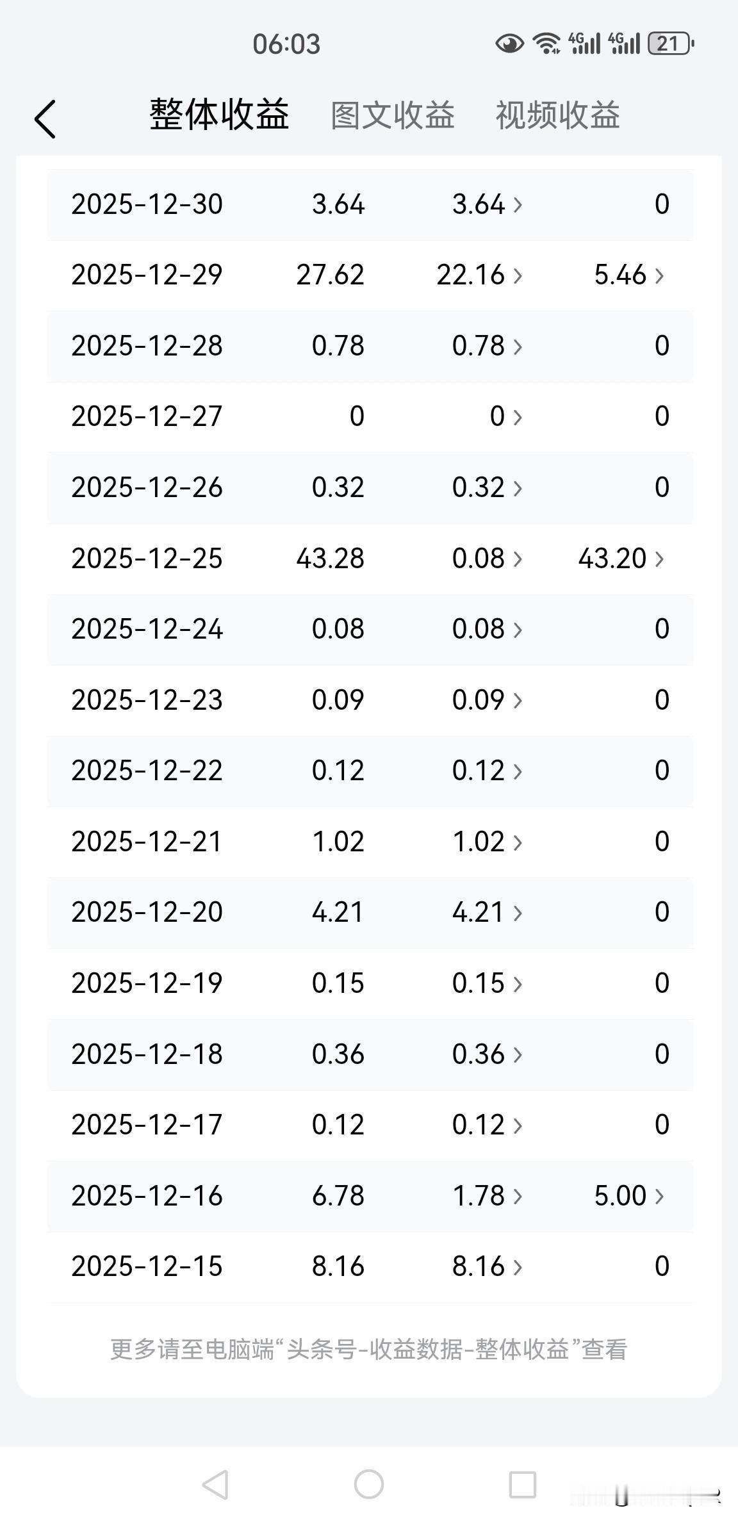Tap the battery indicator showing 21

670,44
